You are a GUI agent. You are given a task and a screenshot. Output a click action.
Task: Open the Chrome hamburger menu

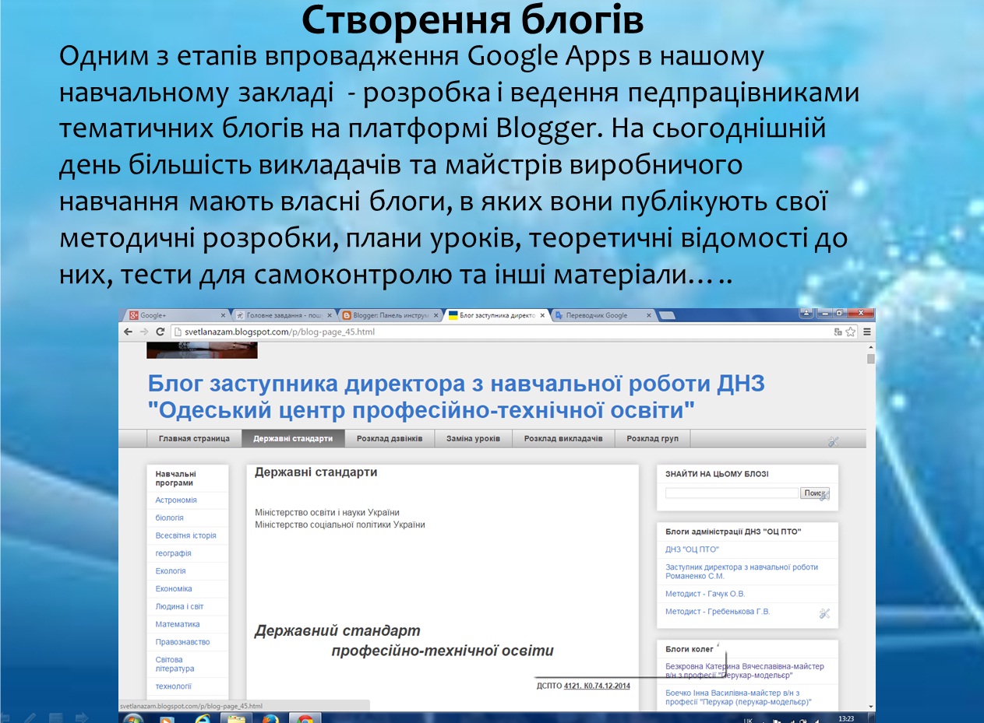(x=866, y=332)
